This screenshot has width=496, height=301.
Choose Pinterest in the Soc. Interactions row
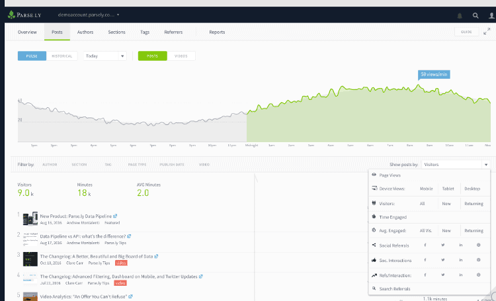pos(479,260)
